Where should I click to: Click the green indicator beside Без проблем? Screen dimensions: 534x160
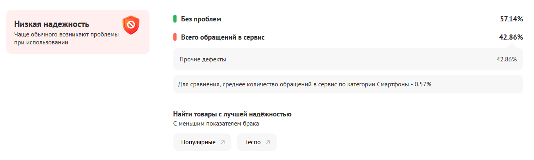pos(175,19)
